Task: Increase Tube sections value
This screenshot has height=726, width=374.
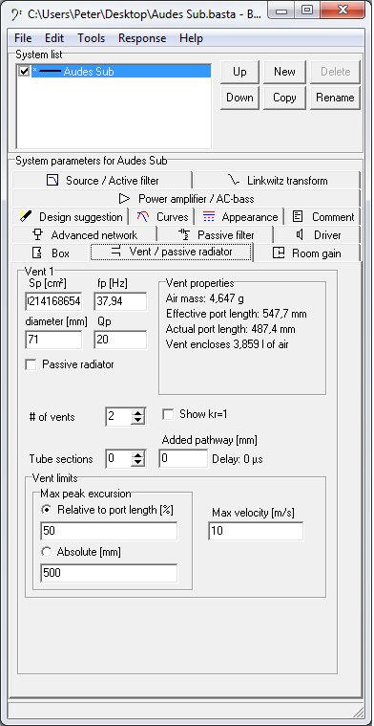Action: [x=137, y=454]
